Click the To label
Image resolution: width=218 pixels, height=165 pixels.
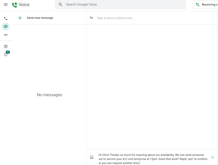tap(91, 18)
